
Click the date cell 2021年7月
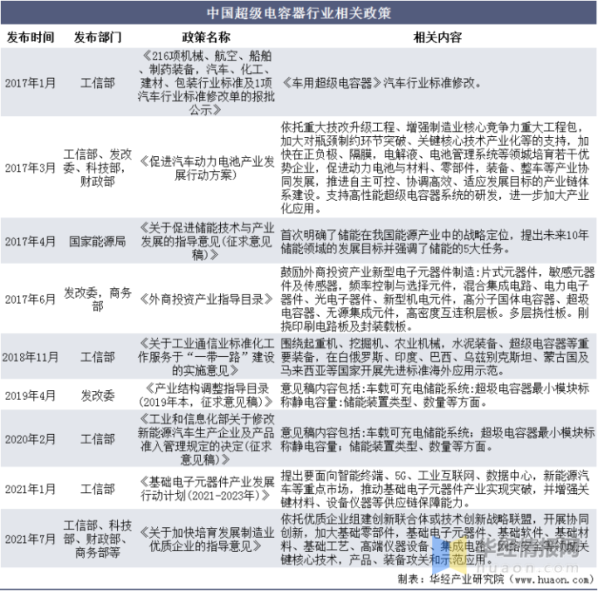pyautogui.click(x=30, y=540)
